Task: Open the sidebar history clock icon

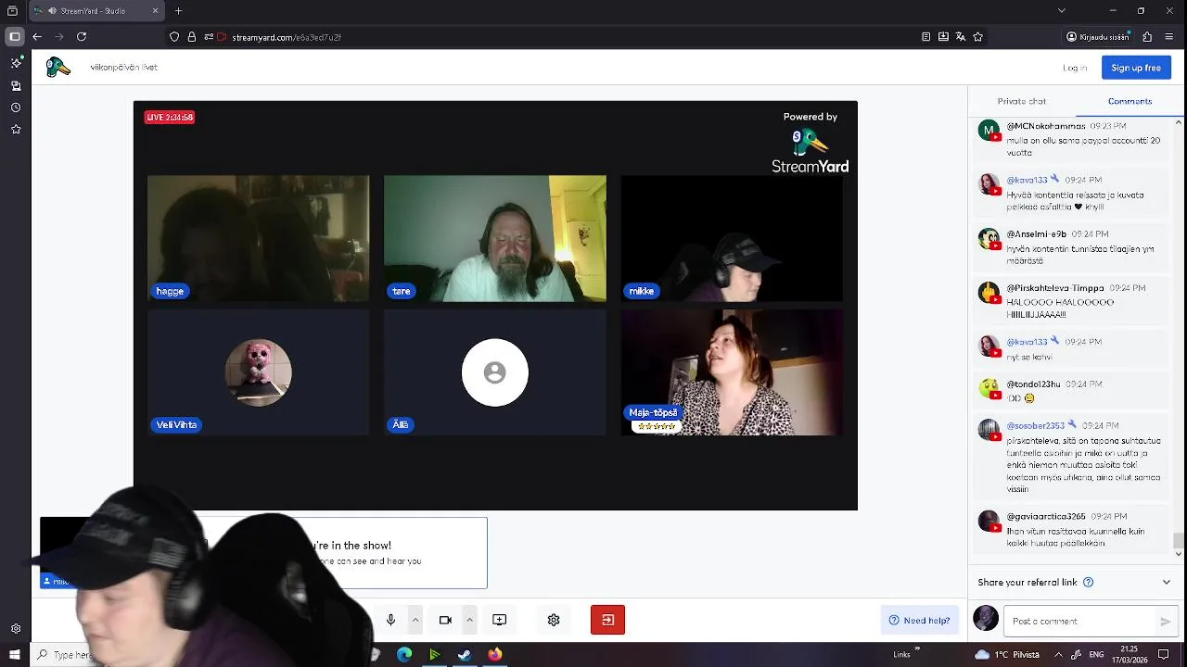Action: 16,107
